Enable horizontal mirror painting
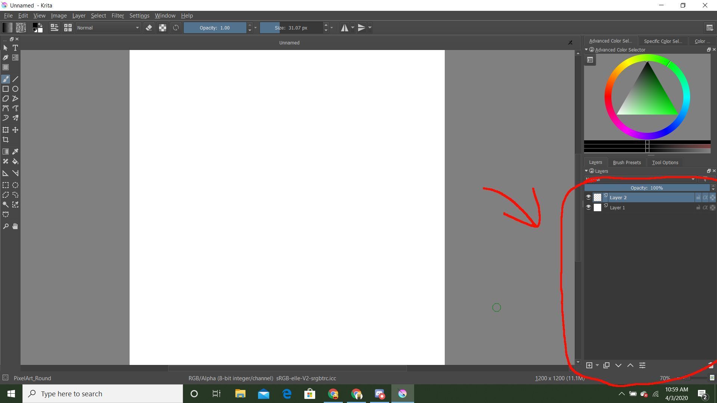 click(344, 27)
